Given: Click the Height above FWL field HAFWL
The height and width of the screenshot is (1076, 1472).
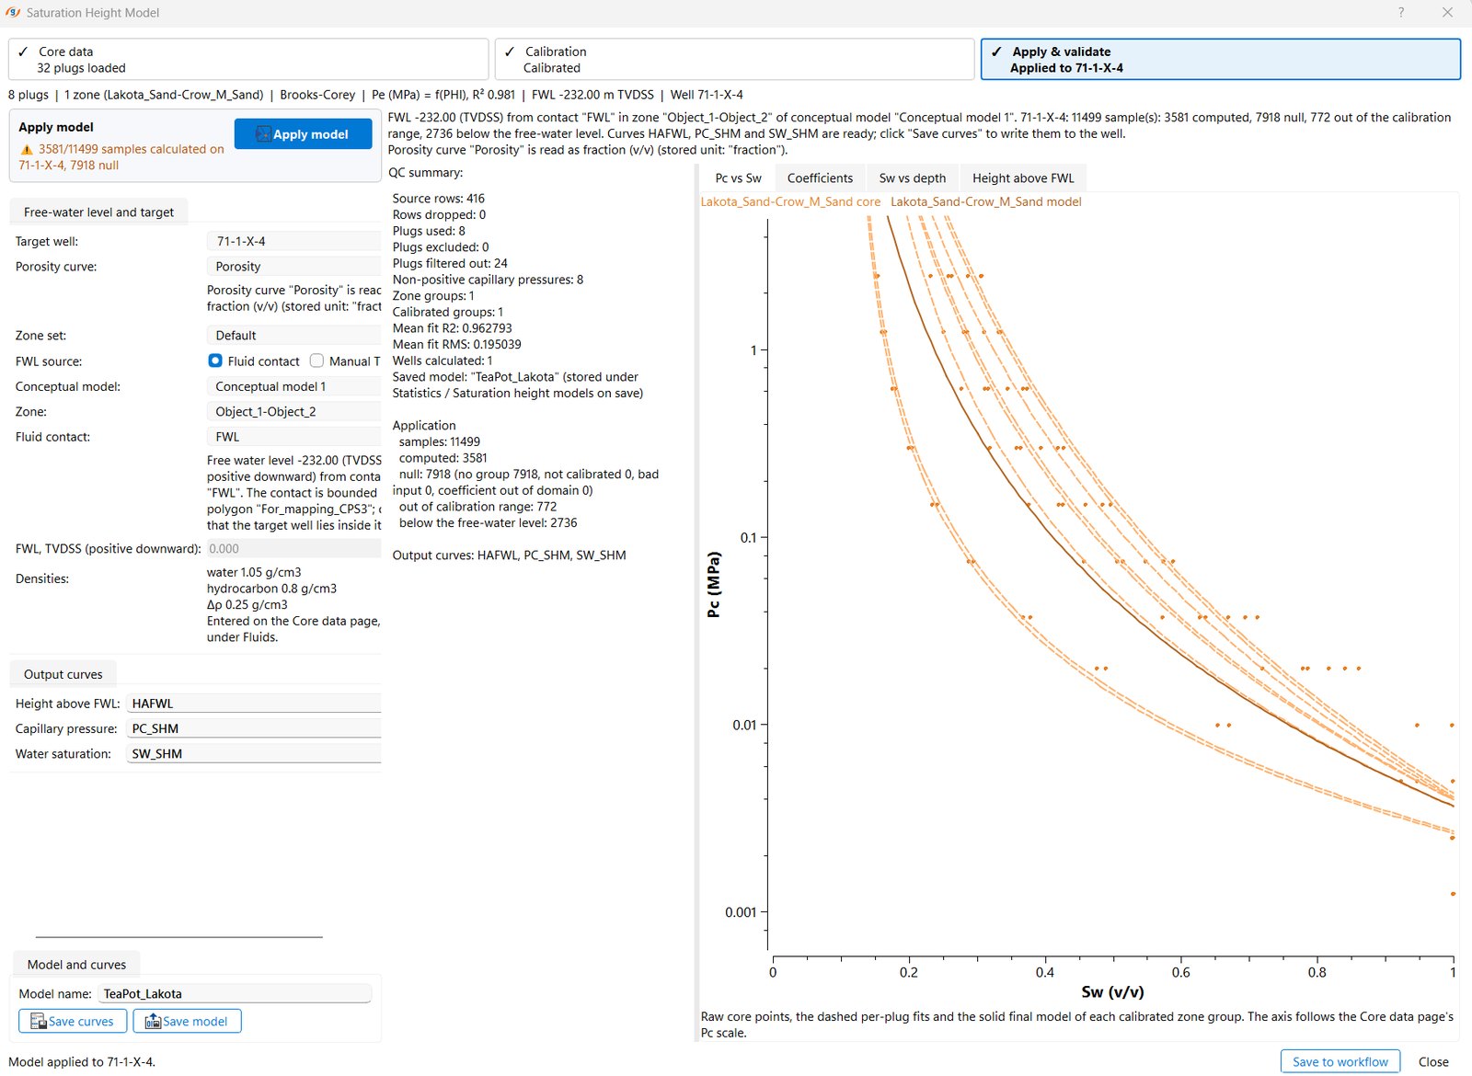Looking at the screenshot, I should coord(253,704).
